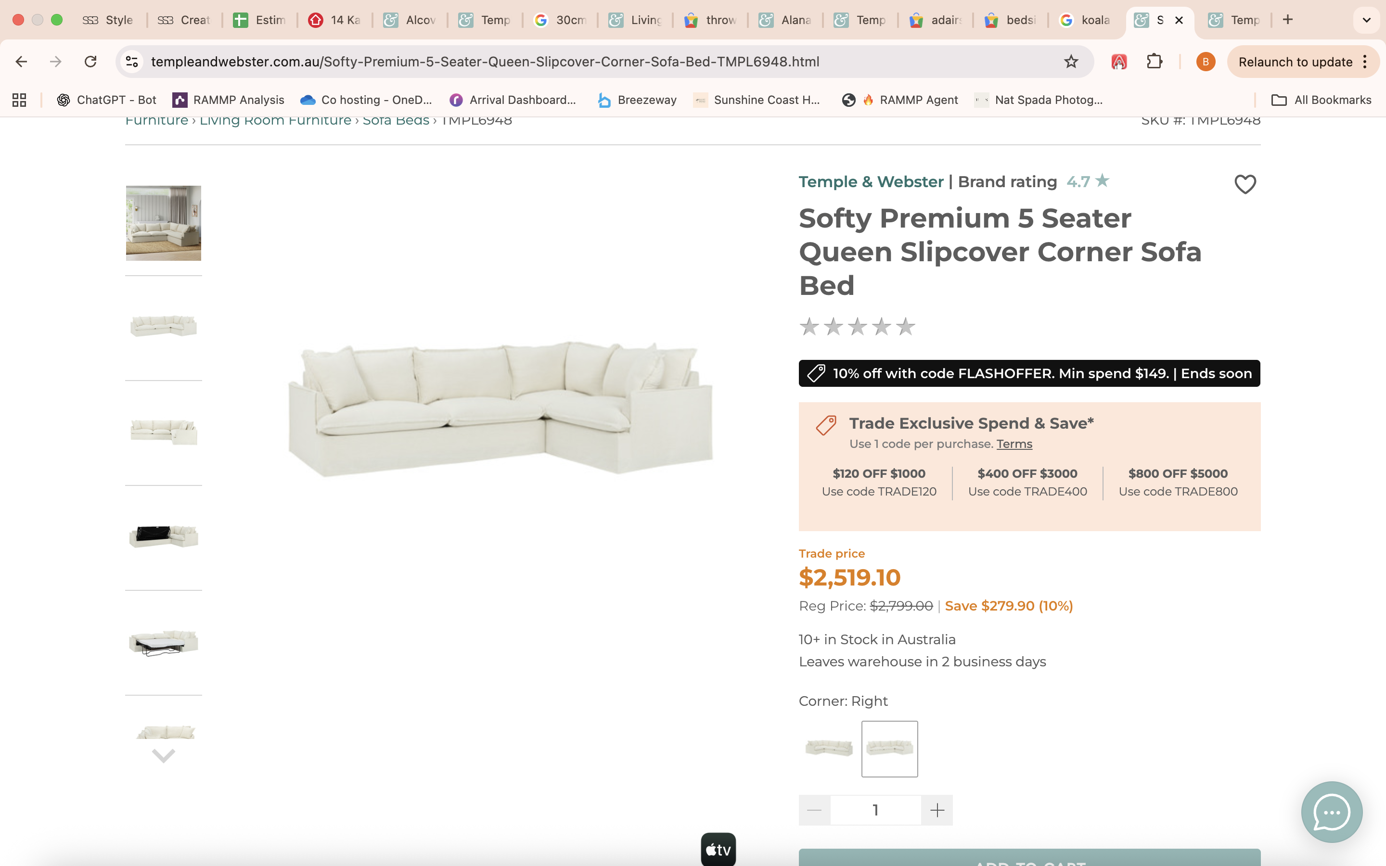Open the Chrome apps grid icon
The width and height of the screenshot is (1386, 866).
(x=19, y=100)
